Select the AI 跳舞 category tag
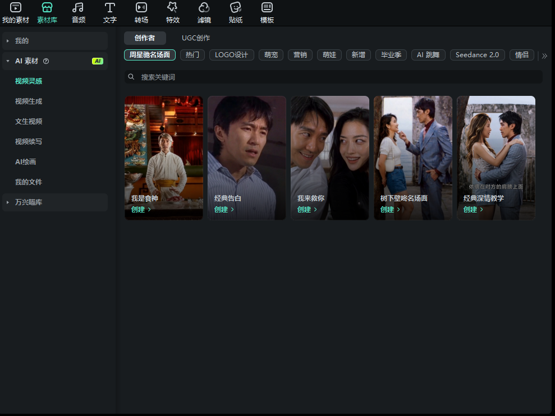The width and height of the screenshot is (555, 416). [x=428, y=55]
